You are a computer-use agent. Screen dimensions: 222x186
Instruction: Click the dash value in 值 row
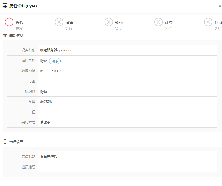point(41,112)
